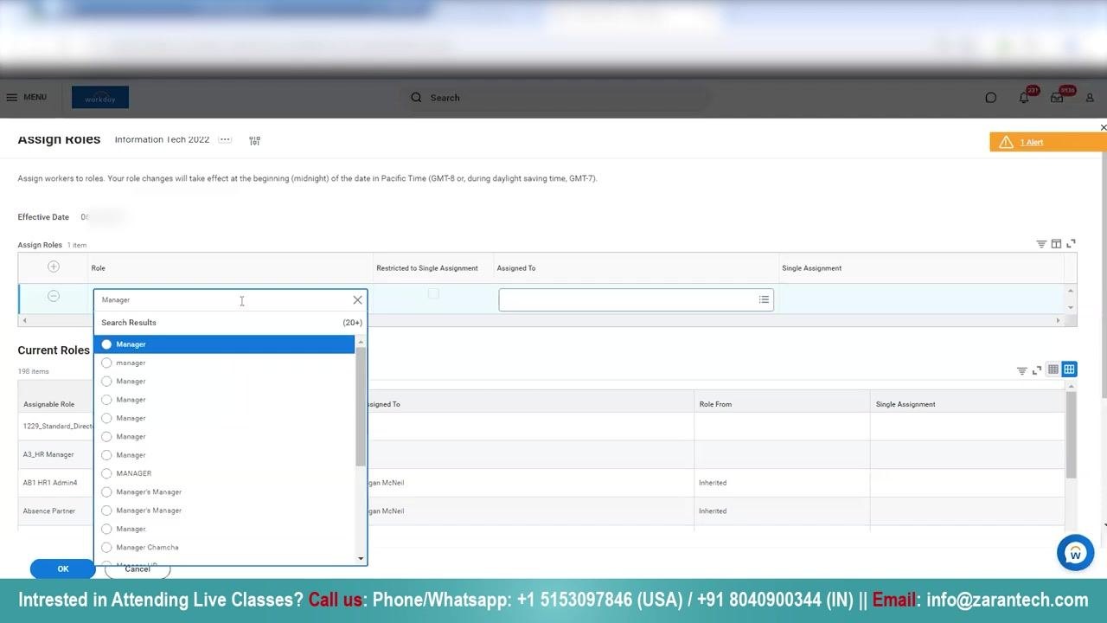Image resolution: width=1107 pixels, height=623 pixels.
Task: Choose the uppercase 'MANAGER' radio option
Action: 106,473
